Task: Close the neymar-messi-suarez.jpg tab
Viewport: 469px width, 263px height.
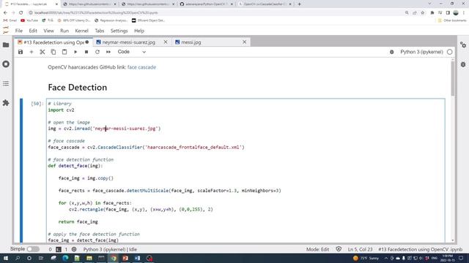Action: (166, 42)
